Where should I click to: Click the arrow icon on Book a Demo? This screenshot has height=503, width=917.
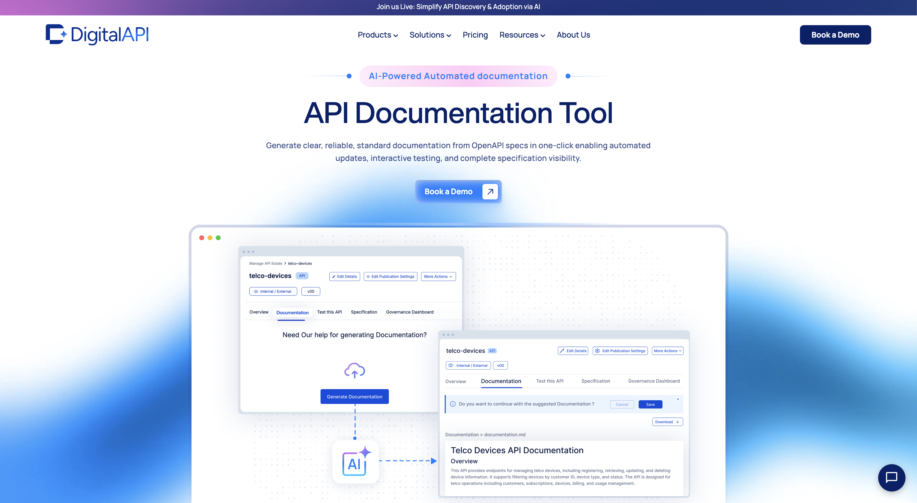tap(490, 192)
